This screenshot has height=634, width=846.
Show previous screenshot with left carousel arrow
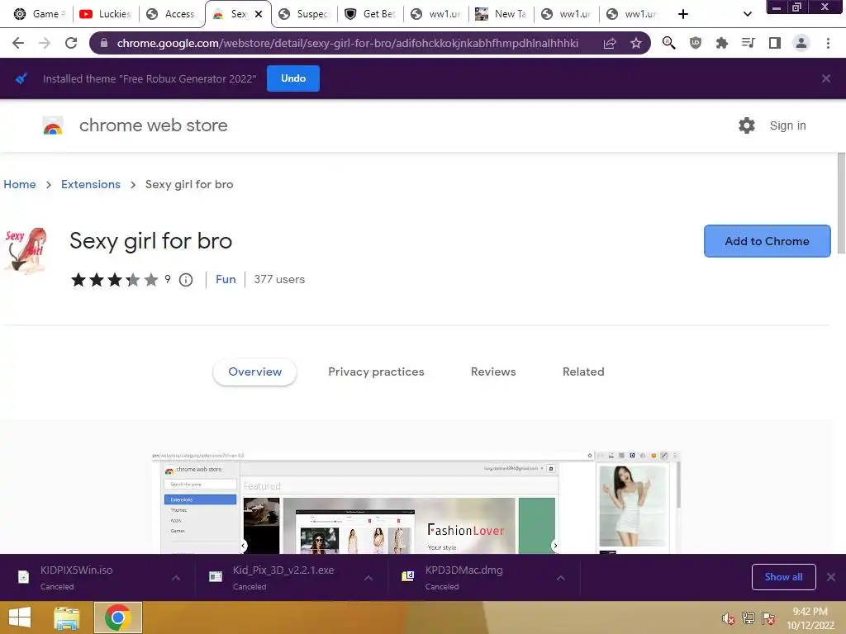[244, 546]
